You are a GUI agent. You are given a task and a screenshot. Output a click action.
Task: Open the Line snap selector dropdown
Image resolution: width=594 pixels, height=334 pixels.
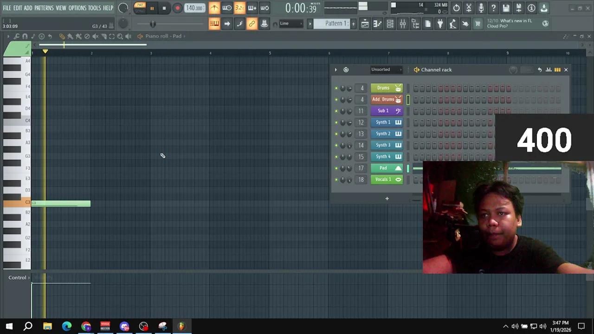click(289, 24)
